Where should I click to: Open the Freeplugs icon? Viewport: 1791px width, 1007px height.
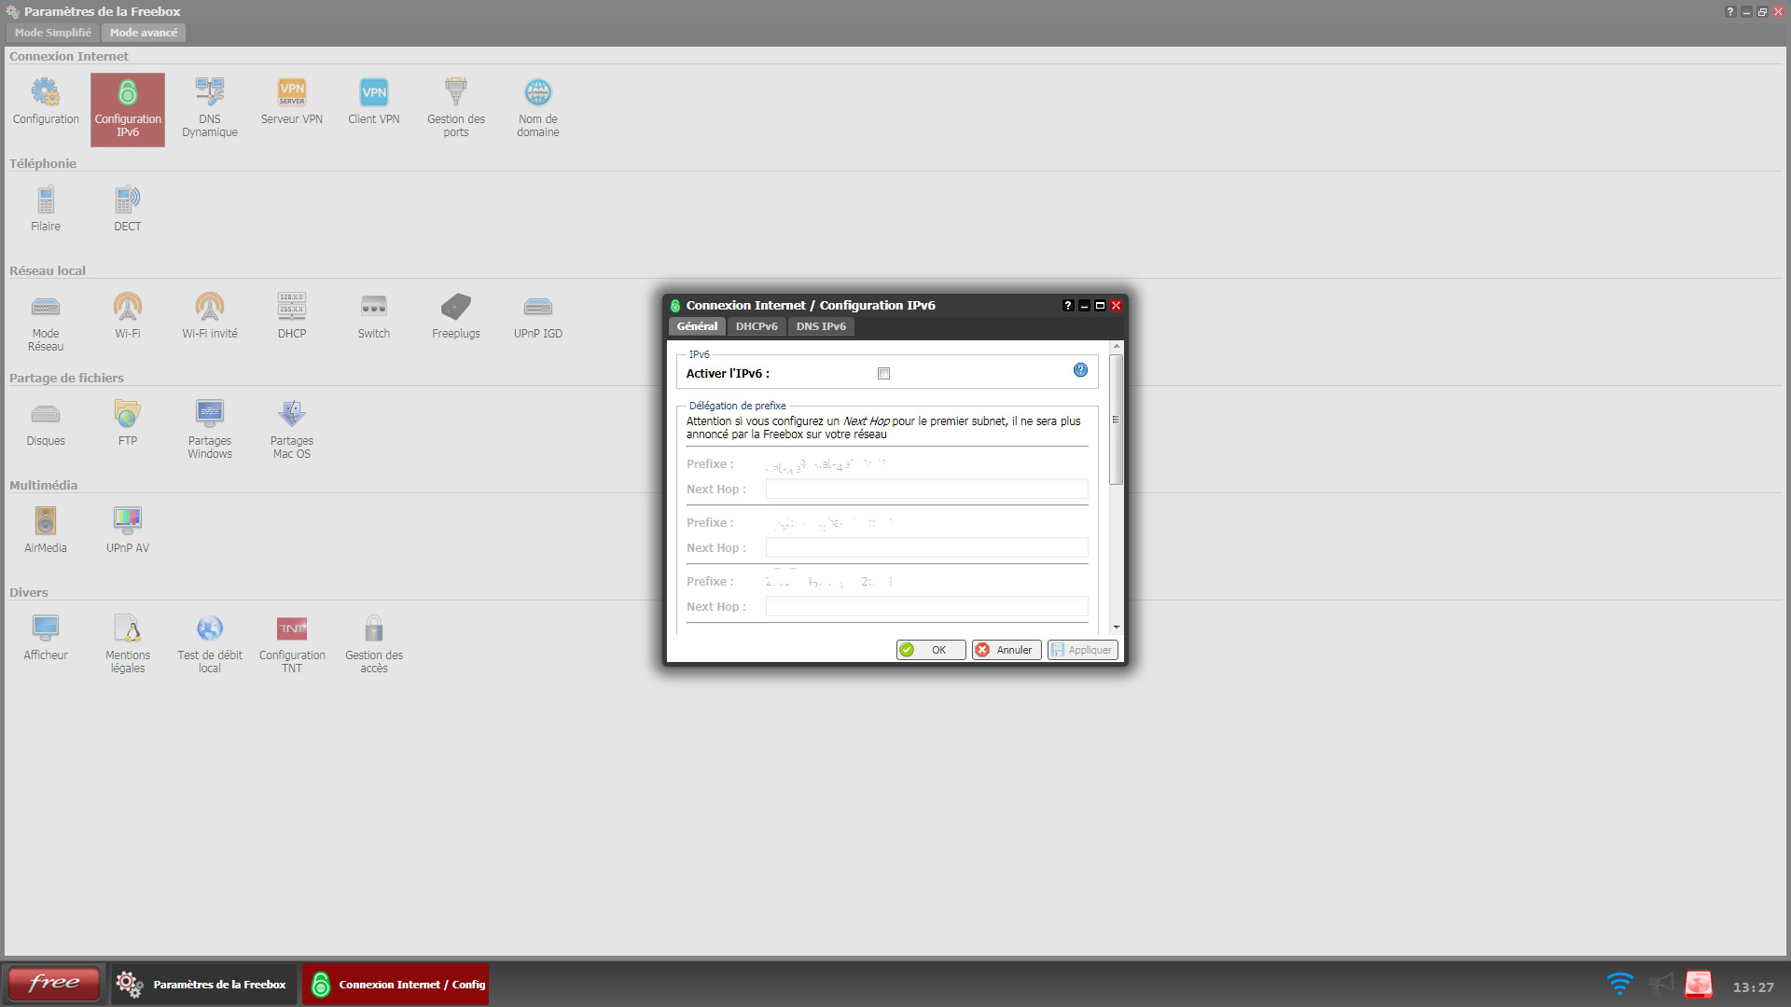pyautogui.click(x=456, y=316)
